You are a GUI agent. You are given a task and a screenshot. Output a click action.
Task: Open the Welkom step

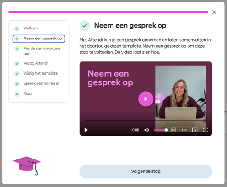[x=30, y=28]
